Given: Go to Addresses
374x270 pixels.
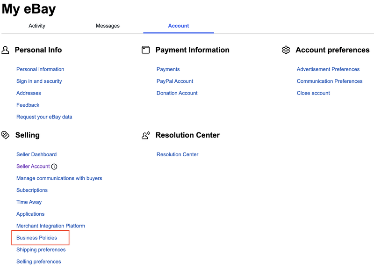Looking at the screenshot, I should pyautogui.click(x=29, y=93).
